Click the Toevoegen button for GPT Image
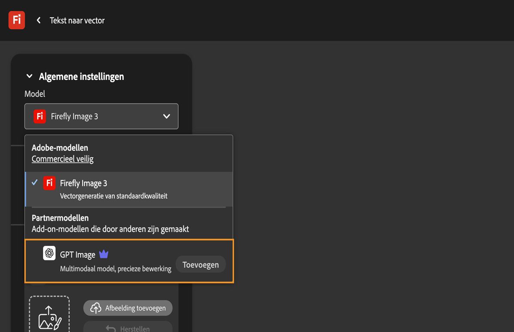The width and height of the screenshot is (514, 332). (x=200, y=265)
